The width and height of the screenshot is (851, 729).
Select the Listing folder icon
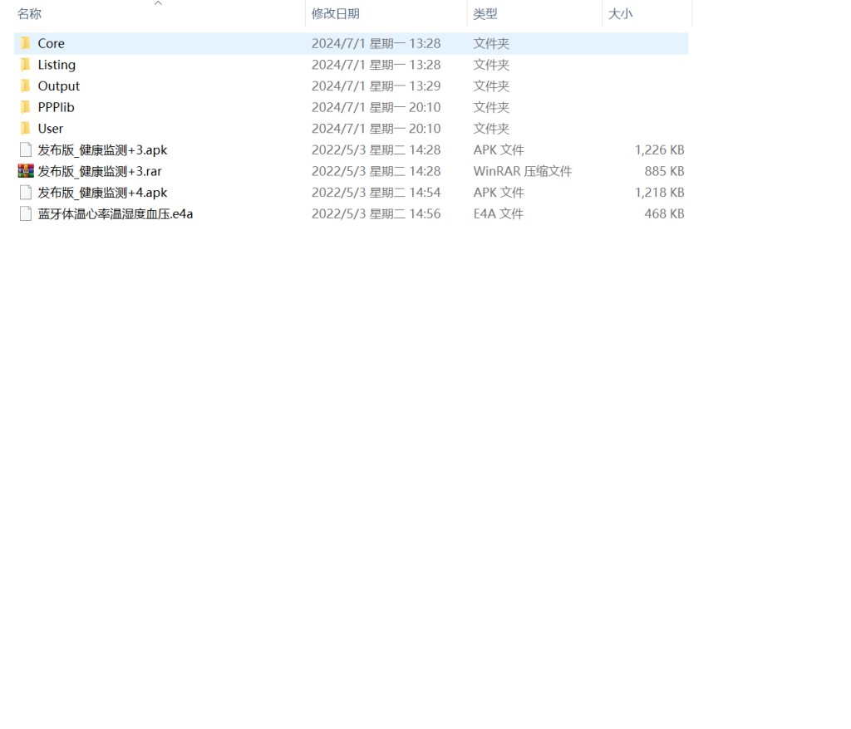pyautogui.click(x=26, y=65)
